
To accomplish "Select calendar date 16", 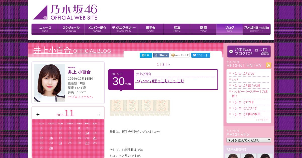I will click(51, 138).
